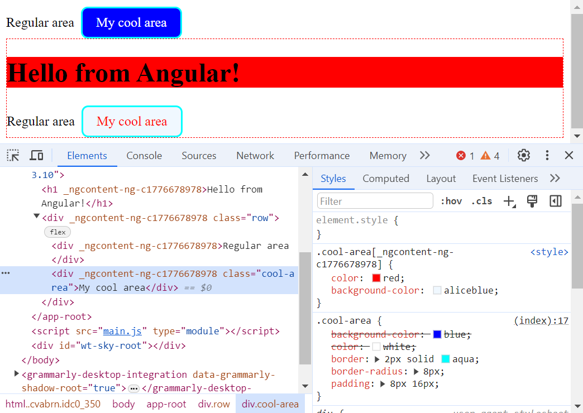Open DevTools settings gear

(523, 155)
